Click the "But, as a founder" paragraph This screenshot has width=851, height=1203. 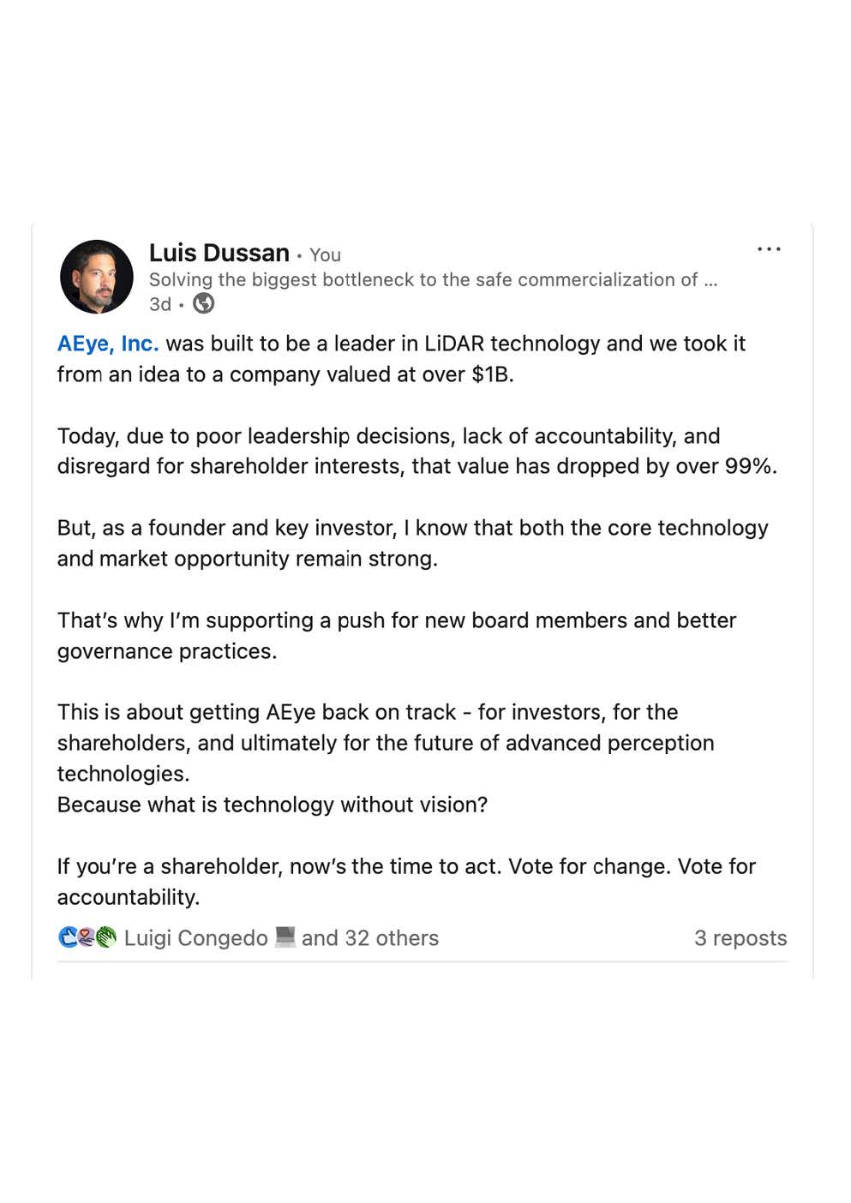pos(412,543)
